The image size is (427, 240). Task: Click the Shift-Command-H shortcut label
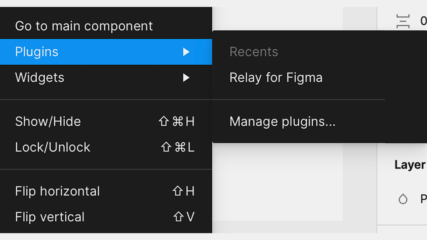(x=177, y=121)
